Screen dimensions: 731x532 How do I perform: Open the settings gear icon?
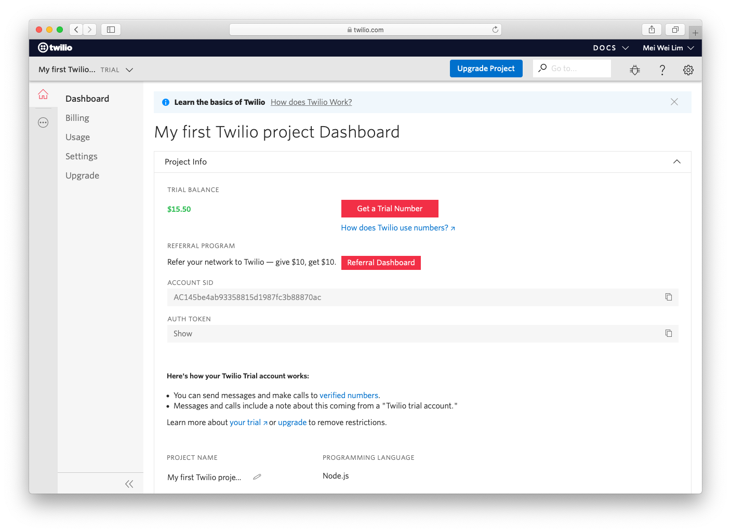[x=688, y=70]
